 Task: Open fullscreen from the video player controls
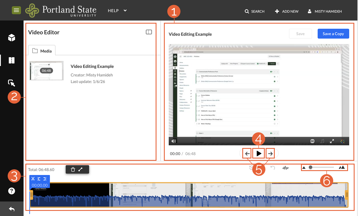(332, 141)
